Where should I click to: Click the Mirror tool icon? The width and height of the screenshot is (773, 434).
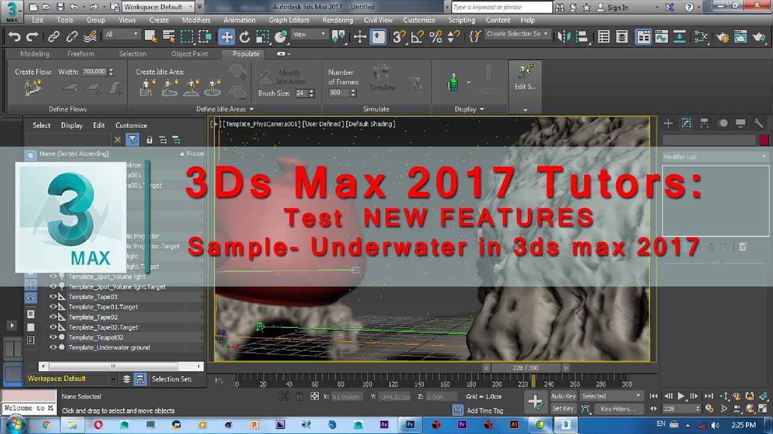564,37
